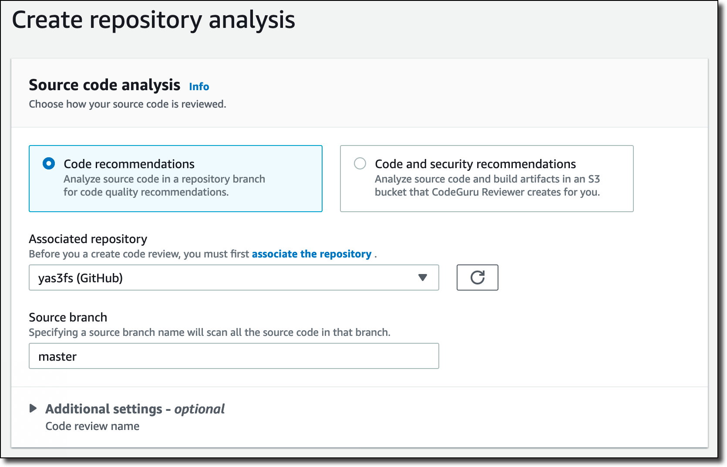Viewport: 727px width, 467px height.
Task: Click the refresh repositories icon button
Action: (477, 277)
